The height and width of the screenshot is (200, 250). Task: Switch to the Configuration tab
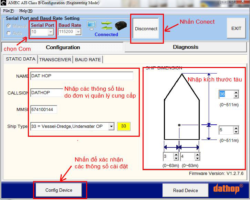point(63,47)
